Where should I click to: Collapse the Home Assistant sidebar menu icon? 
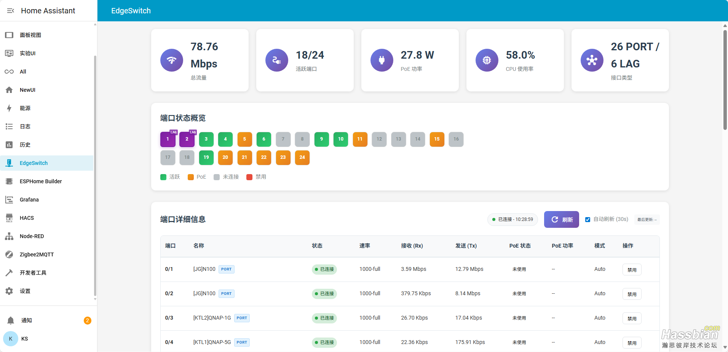pyautogui.click(x=10, y=11)
